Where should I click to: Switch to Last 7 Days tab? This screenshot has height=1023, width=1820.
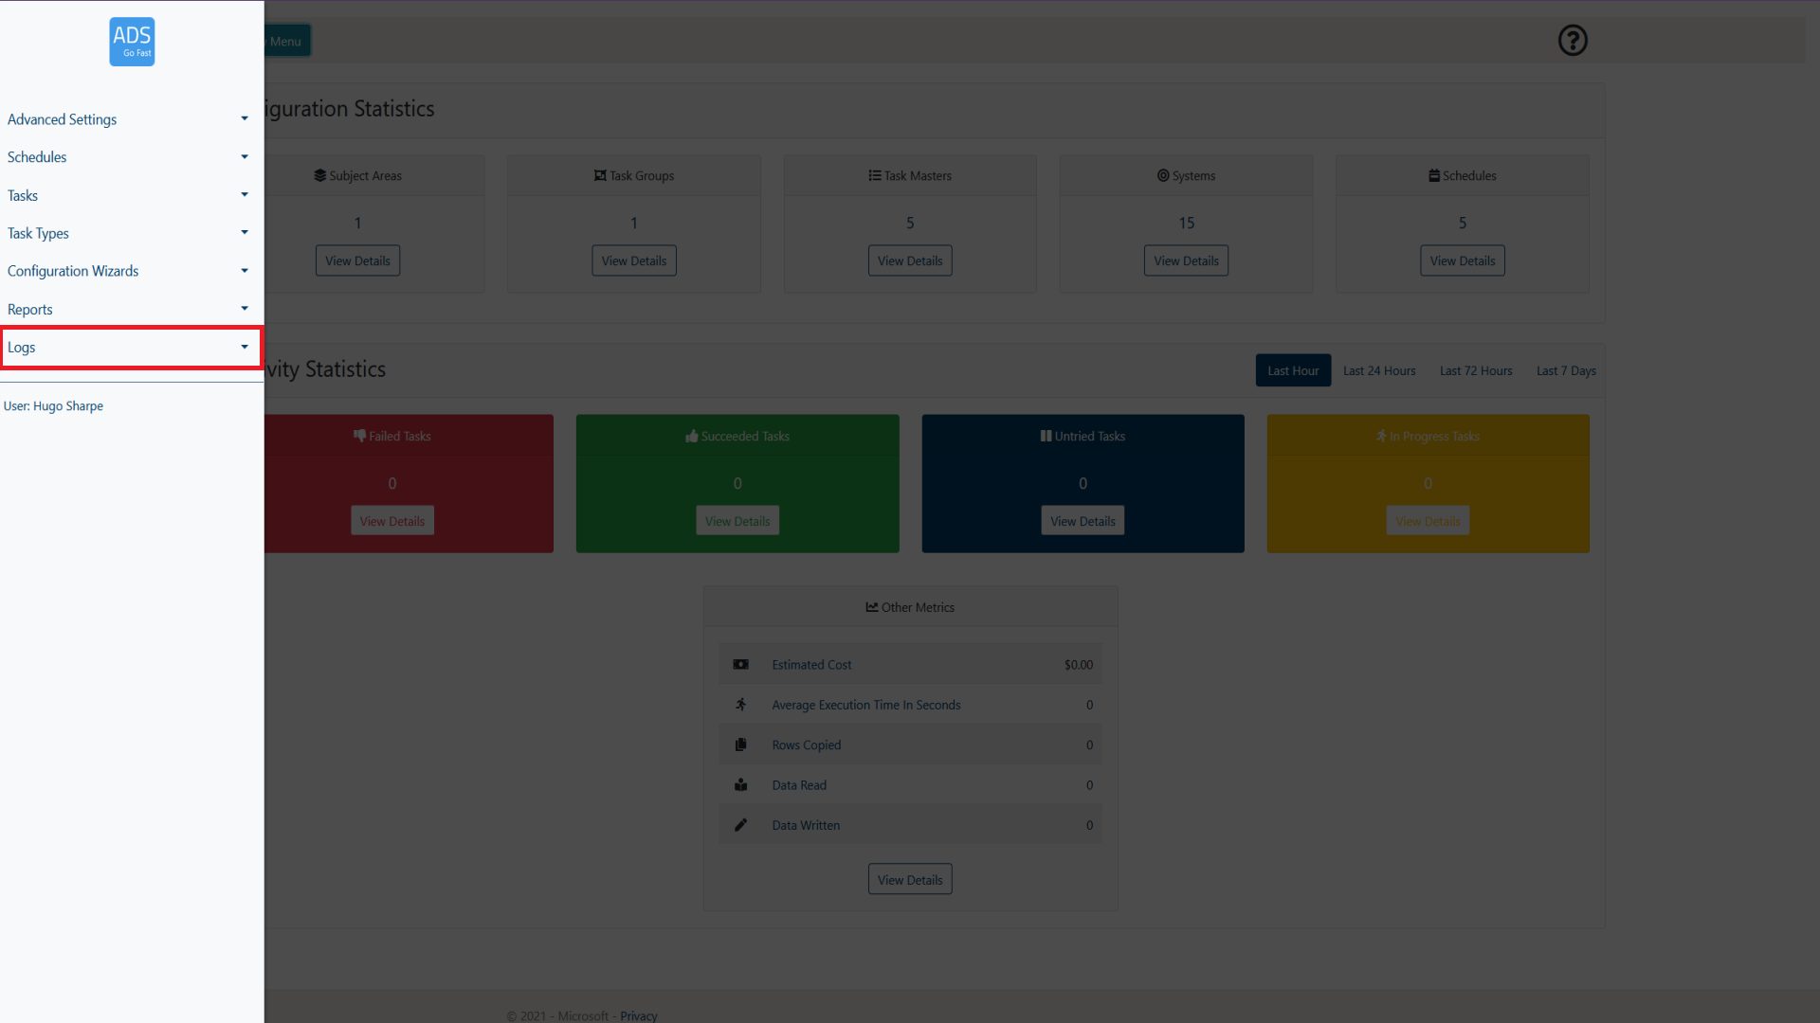click(x=1566, y=370)
